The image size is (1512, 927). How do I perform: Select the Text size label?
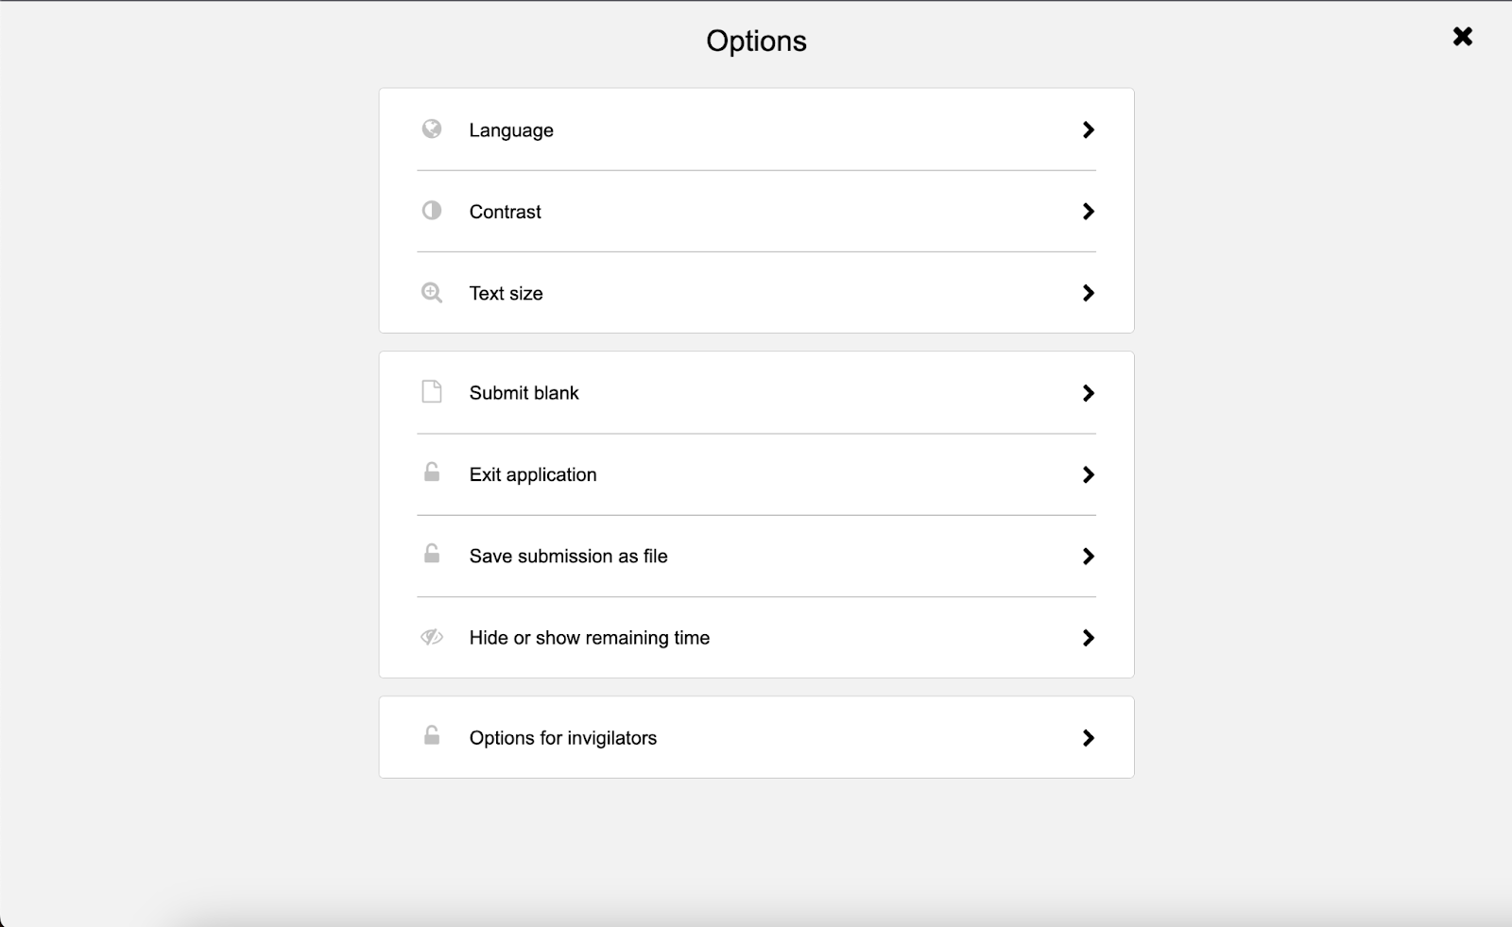(x=507, y=293)
